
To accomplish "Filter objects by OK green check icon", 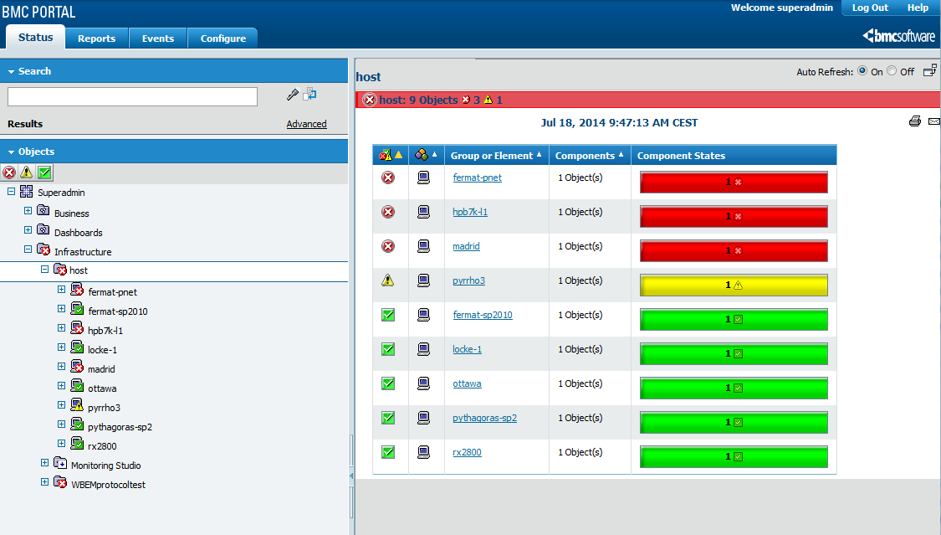I will tap(44, 173).
